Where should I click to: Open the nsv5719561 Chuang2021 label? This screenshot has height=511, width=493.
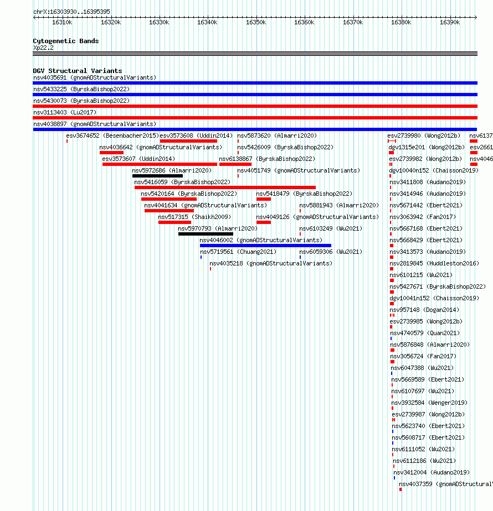(x=238, y=252)
